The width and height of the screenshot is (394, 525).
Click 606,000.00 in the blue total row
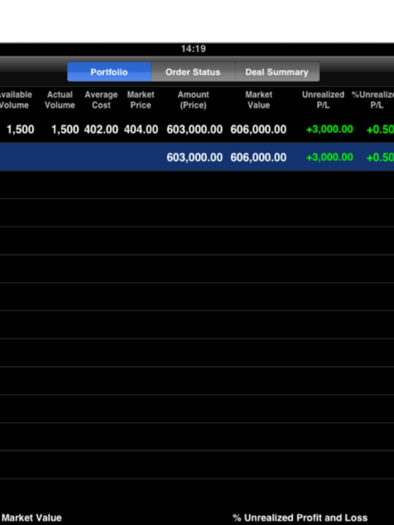pyautogui.click(x=259, y=157)
